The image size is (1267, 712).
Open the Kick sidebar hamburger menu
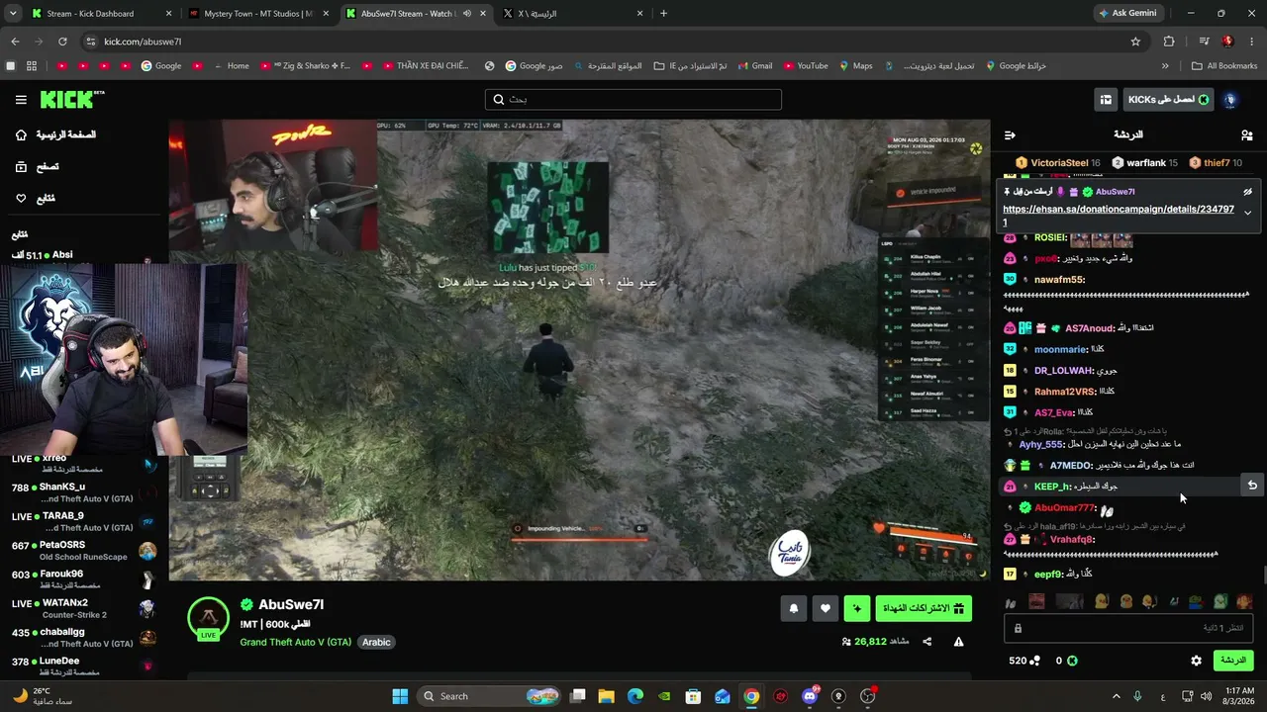click(21, 100)
